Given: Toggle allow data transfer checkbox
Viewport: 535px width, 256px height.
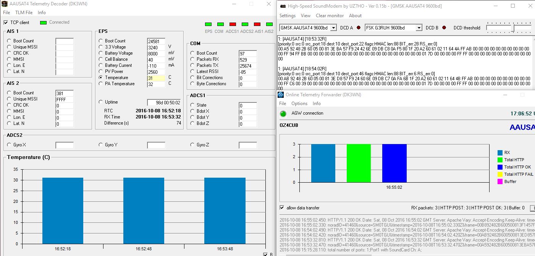Looking at the screenshot, I should click(x=282, y=208).
